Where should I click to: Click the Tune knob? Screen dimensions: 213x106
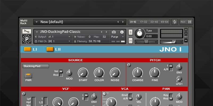(140, 33)
